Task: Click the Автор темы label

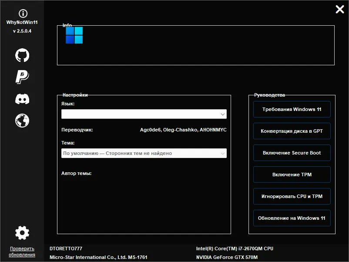Action: pyautogui.click(x=76, y=173)
